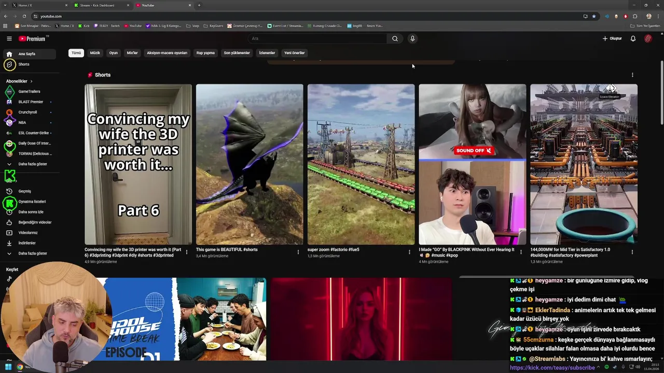Click the YouTube Premium logo
664x373 pixels.
[x=32, y=39]
